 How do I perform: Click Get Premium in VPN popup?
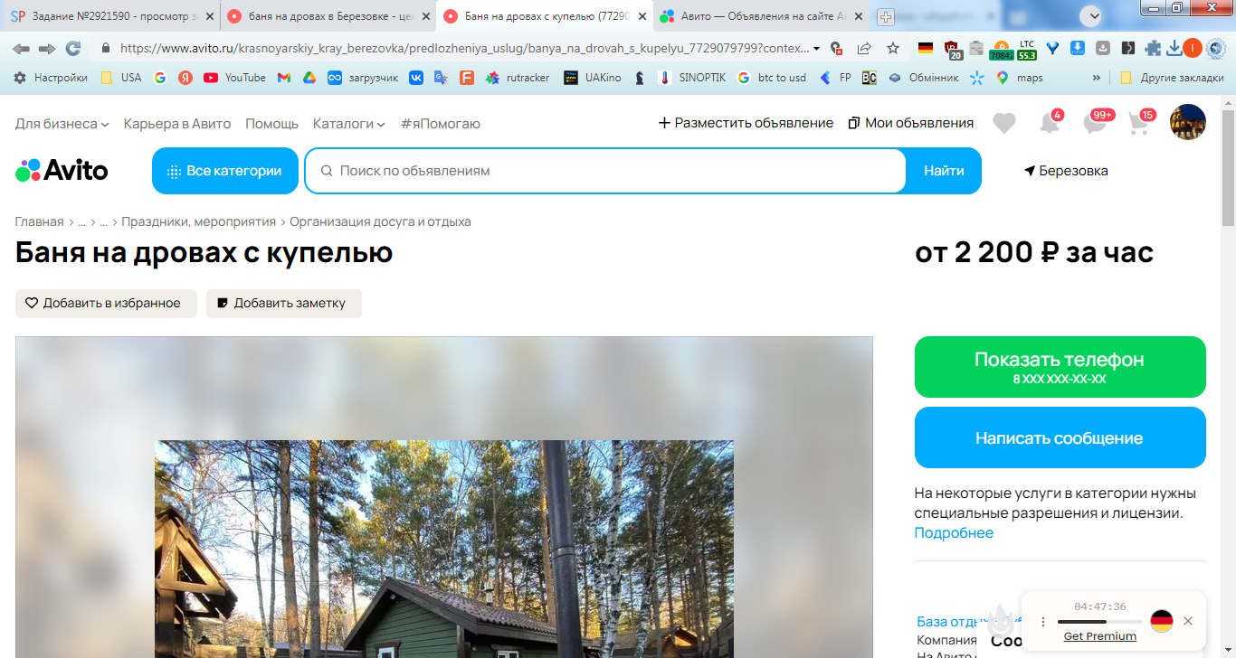[1099, 636]
